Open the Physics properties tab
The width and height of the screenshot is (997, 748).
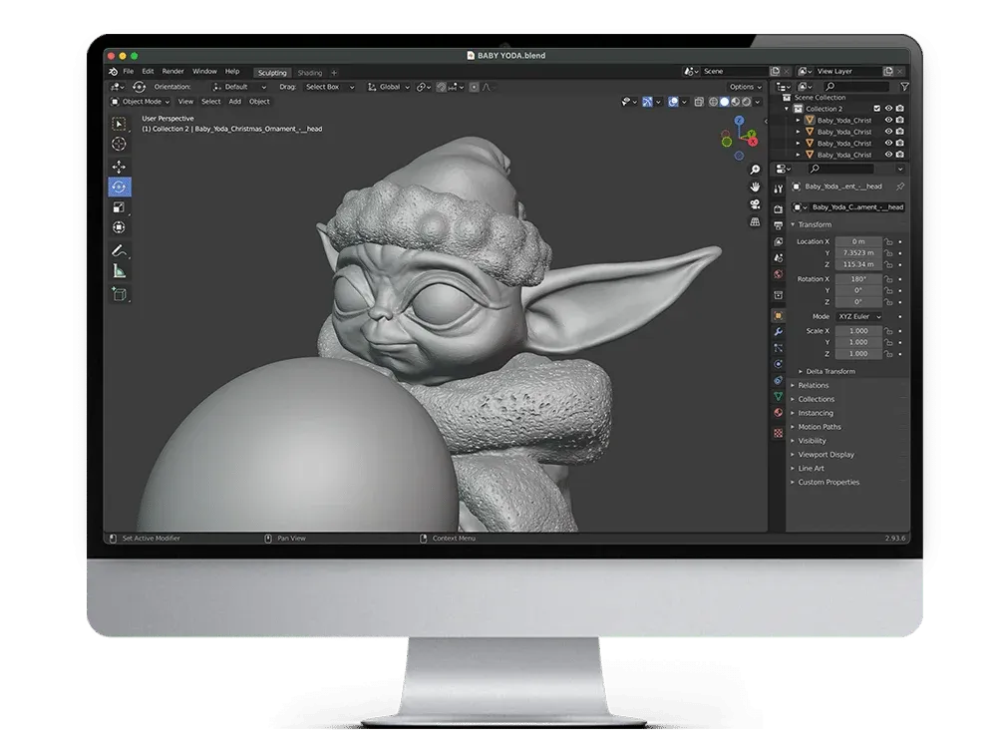click(779, 364)
